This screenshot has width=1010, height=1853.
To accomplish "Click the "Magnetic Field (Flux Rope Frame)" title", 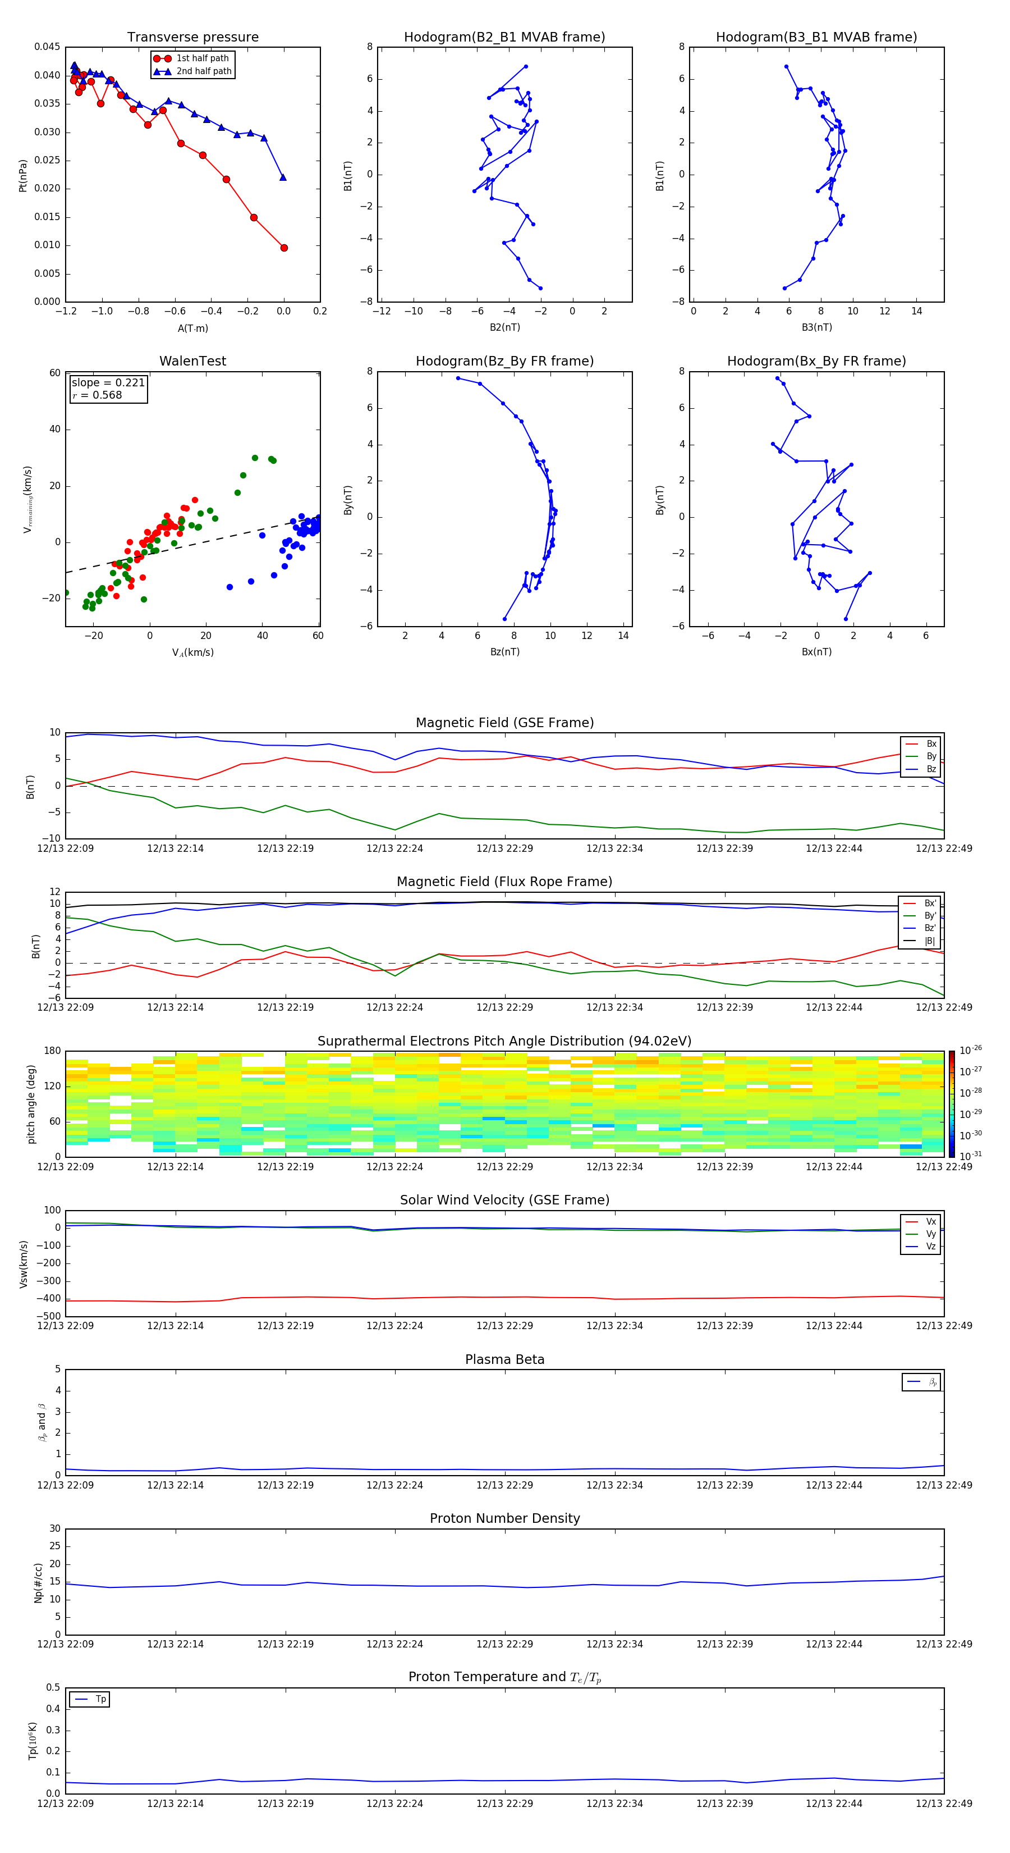I will pyautogui.click(x=504, y=882).
